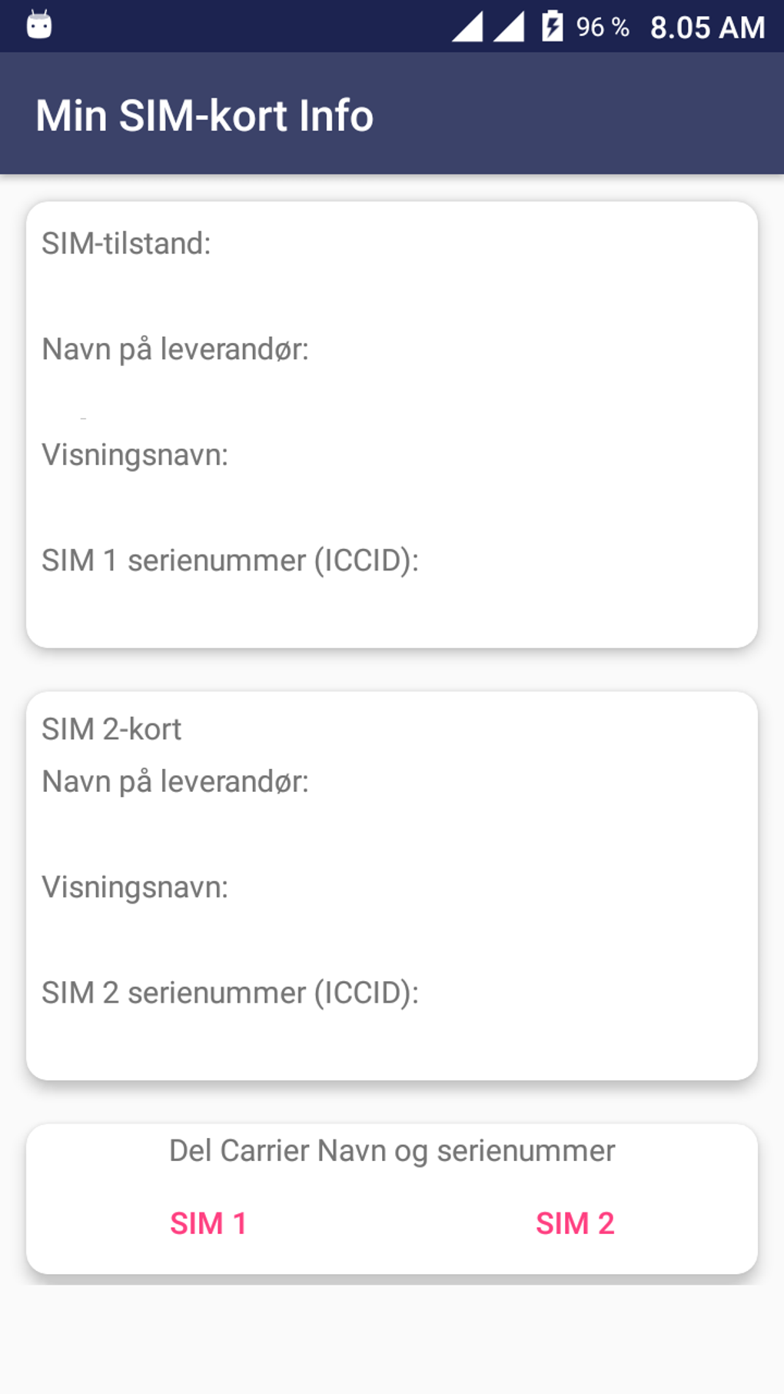
Task: Share SIM 1 carrier name and serial
Action: pyautogui.click(x=208, y=1223)
